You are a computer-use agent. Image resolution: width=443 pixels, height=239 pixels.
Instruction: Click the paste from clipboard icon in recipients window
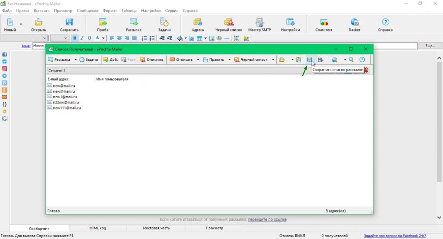pos(299,59)
